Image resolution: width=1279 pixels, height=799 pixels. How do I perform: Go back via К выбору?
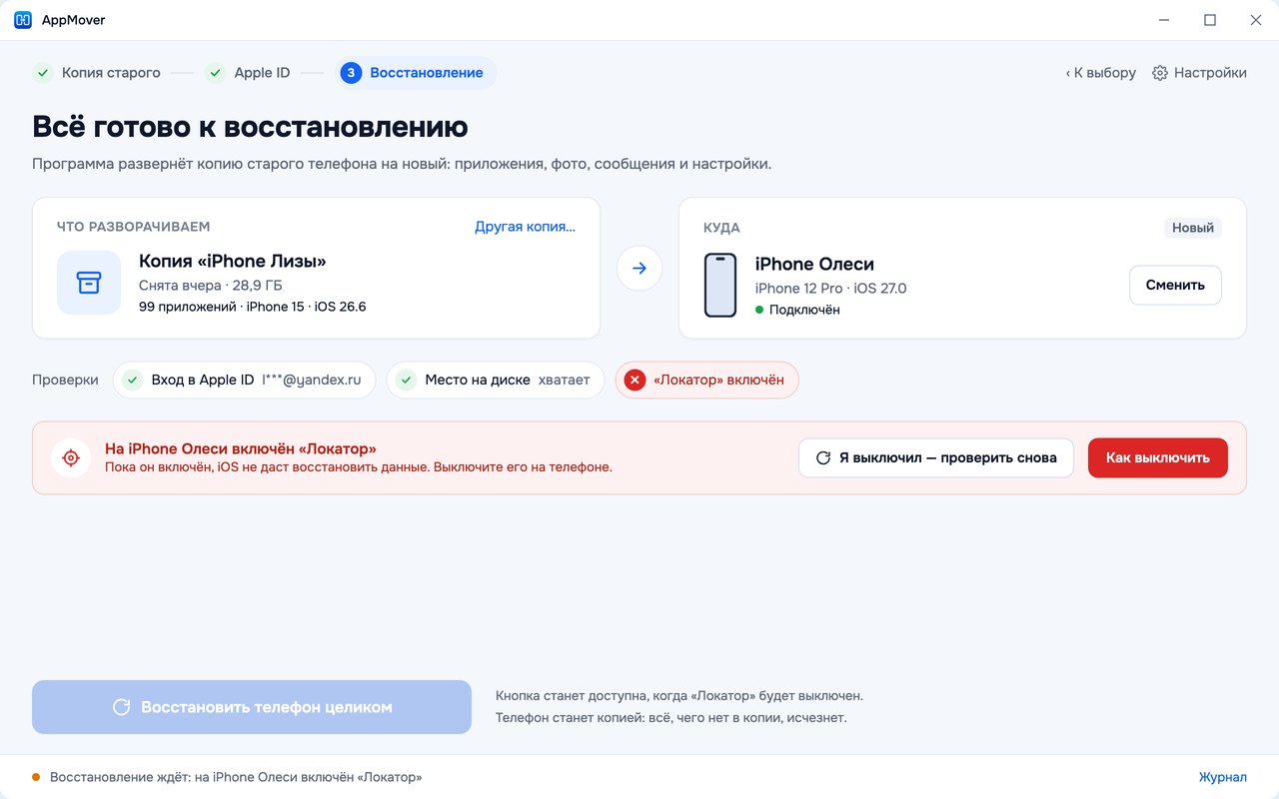1101,73
